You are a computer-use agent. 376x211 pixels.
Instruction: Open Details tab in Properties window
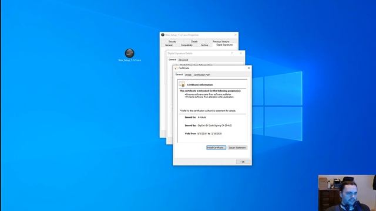[194, 42]
